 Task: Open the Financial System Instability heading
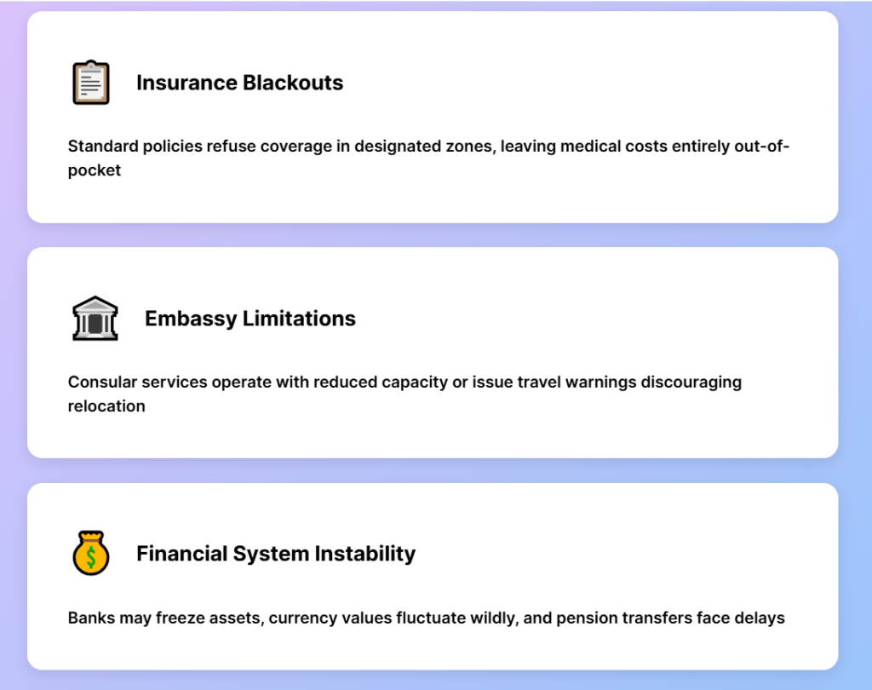coord(276,554)
